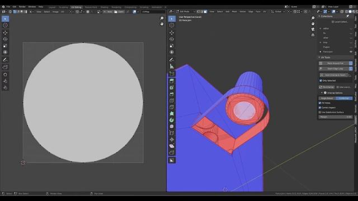Collapse the UV Tools panel
This screenshot has height=201, width=358.
[319, 58]
